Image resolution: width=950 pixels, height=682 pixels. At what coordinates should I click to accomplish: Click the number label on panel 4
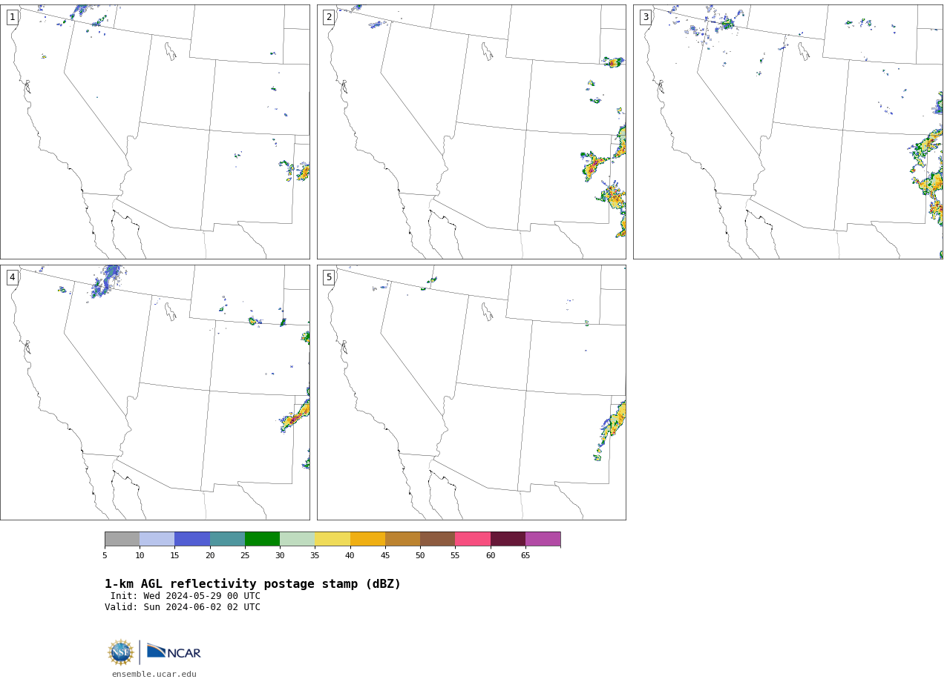(13, 277)
